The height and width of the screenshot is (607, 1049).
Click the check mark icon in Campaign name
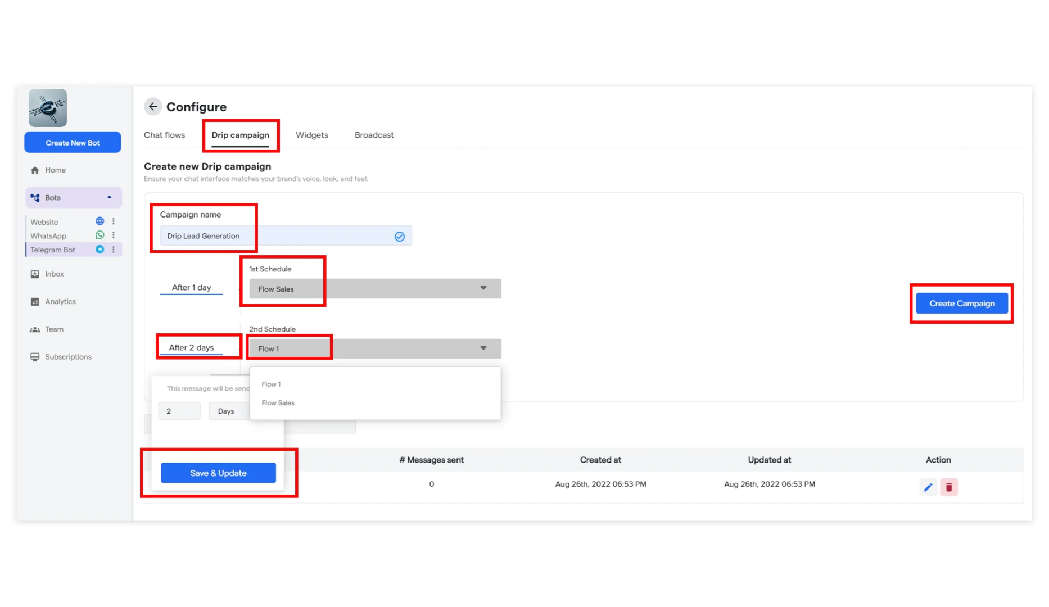[400, 237]
